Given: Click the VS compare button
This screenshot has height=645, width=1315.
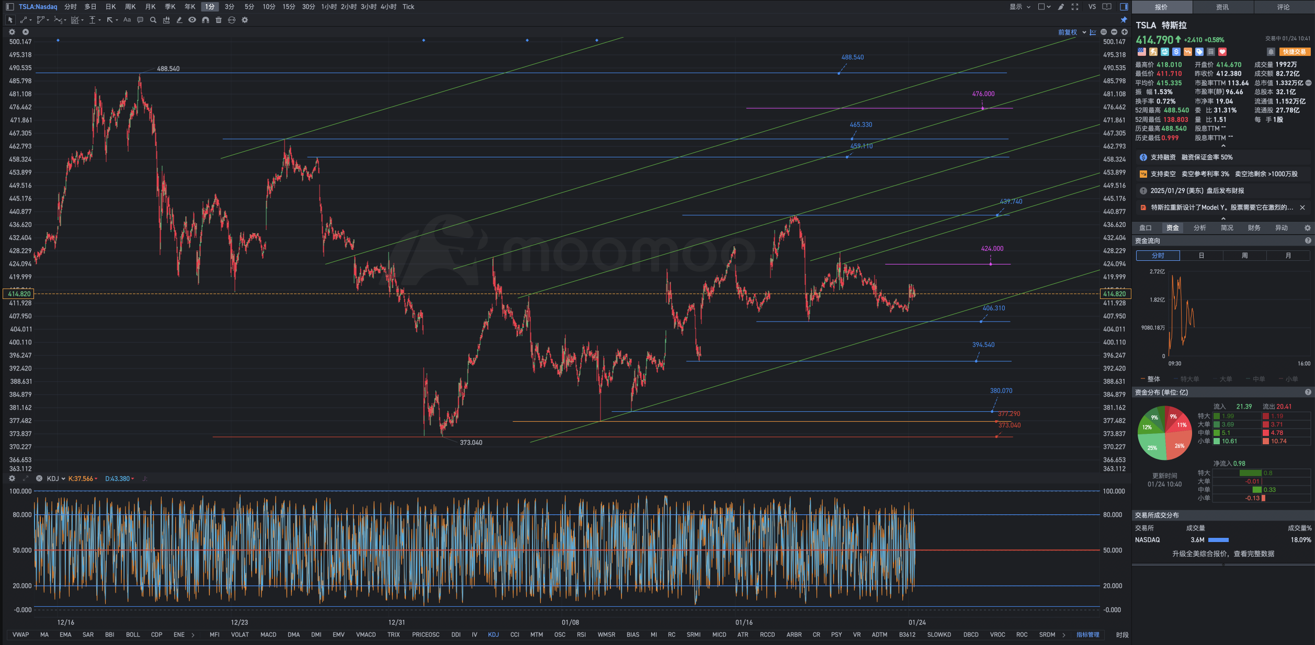Looking at the screenshot, I should [x=1092, y=7].
